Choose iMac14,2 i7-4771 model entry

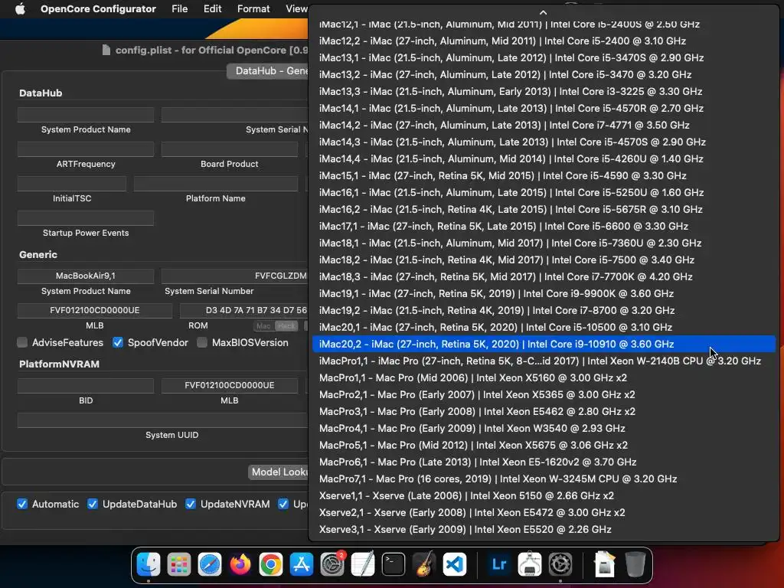(544, 125)
